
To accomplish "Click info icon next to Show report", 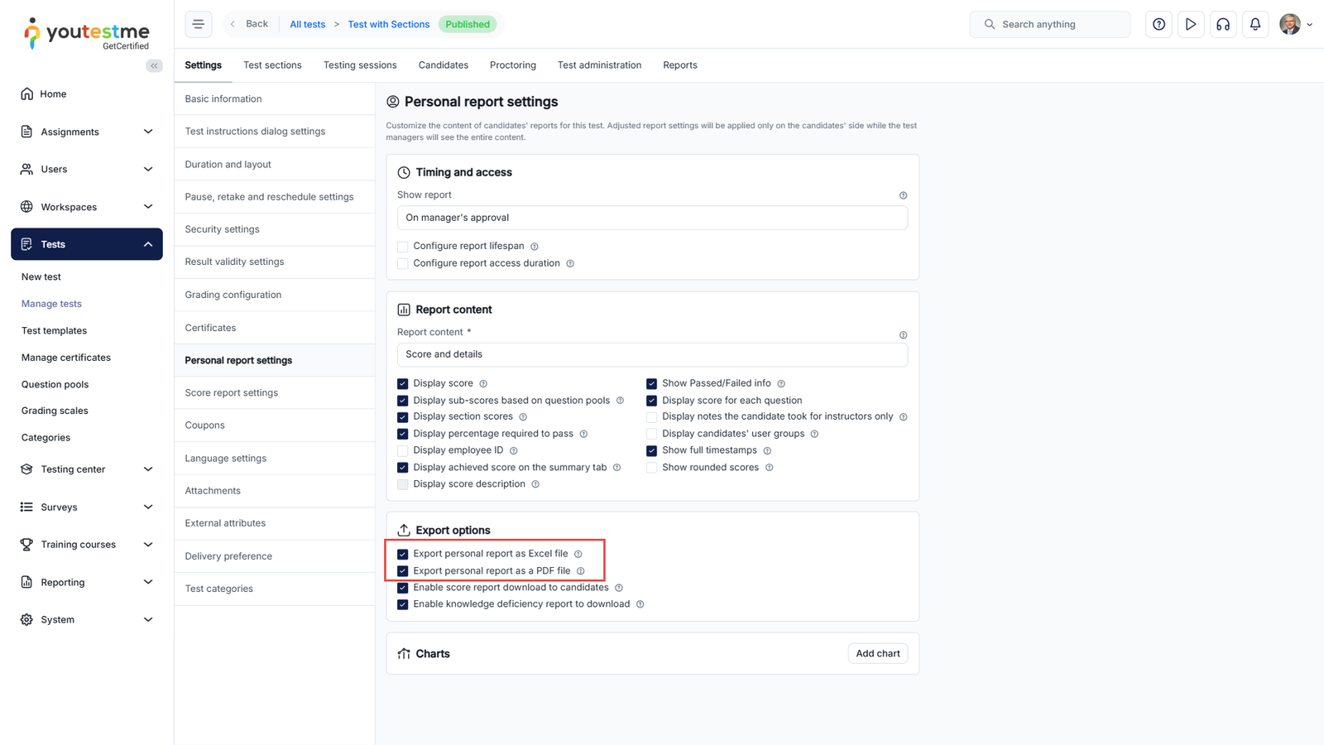I will click(903, 195).
